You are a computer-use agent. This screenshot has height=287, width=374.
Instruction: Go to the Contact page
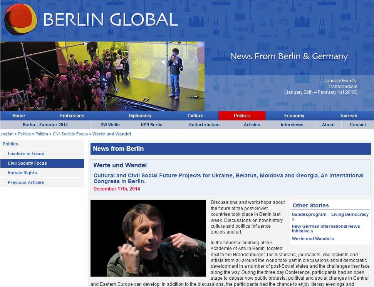pyautogui.click(x=357, y=125)
